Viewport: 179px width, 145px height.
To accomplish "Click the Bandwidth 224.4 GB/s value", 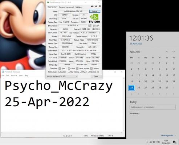I will 92,47.
